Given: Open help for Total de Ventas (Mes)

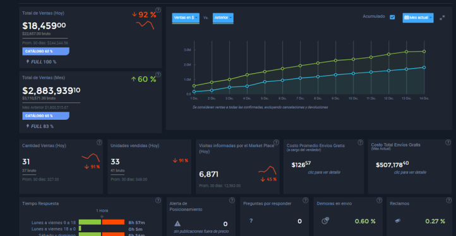Looking at the screenshot, I should (x=158, y=74).
